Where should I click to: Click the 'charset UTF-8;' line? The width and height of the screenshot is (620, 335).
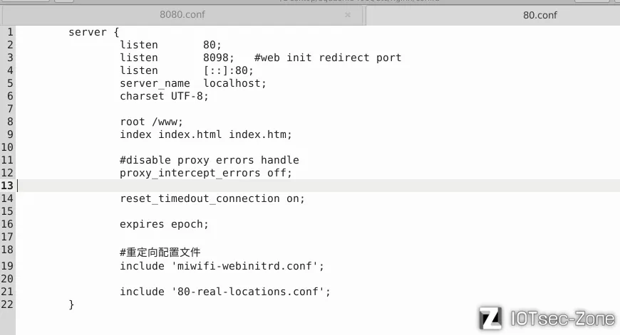(164, 96)
